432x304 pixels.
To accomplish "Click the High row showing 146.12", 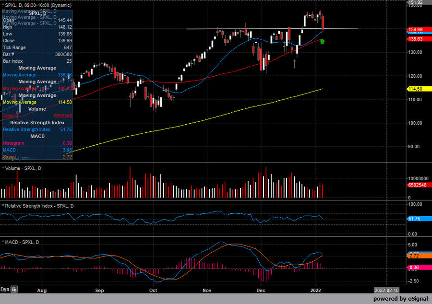I will coord(37,27).
